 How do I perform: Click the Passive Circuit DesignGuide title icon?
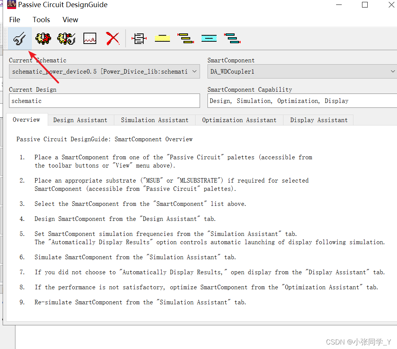pyautogui.click(x=12, y=5)
